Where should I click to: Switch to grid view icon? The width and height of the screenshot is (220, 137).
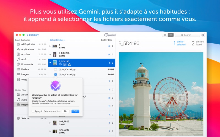click(x=165, y=35)
